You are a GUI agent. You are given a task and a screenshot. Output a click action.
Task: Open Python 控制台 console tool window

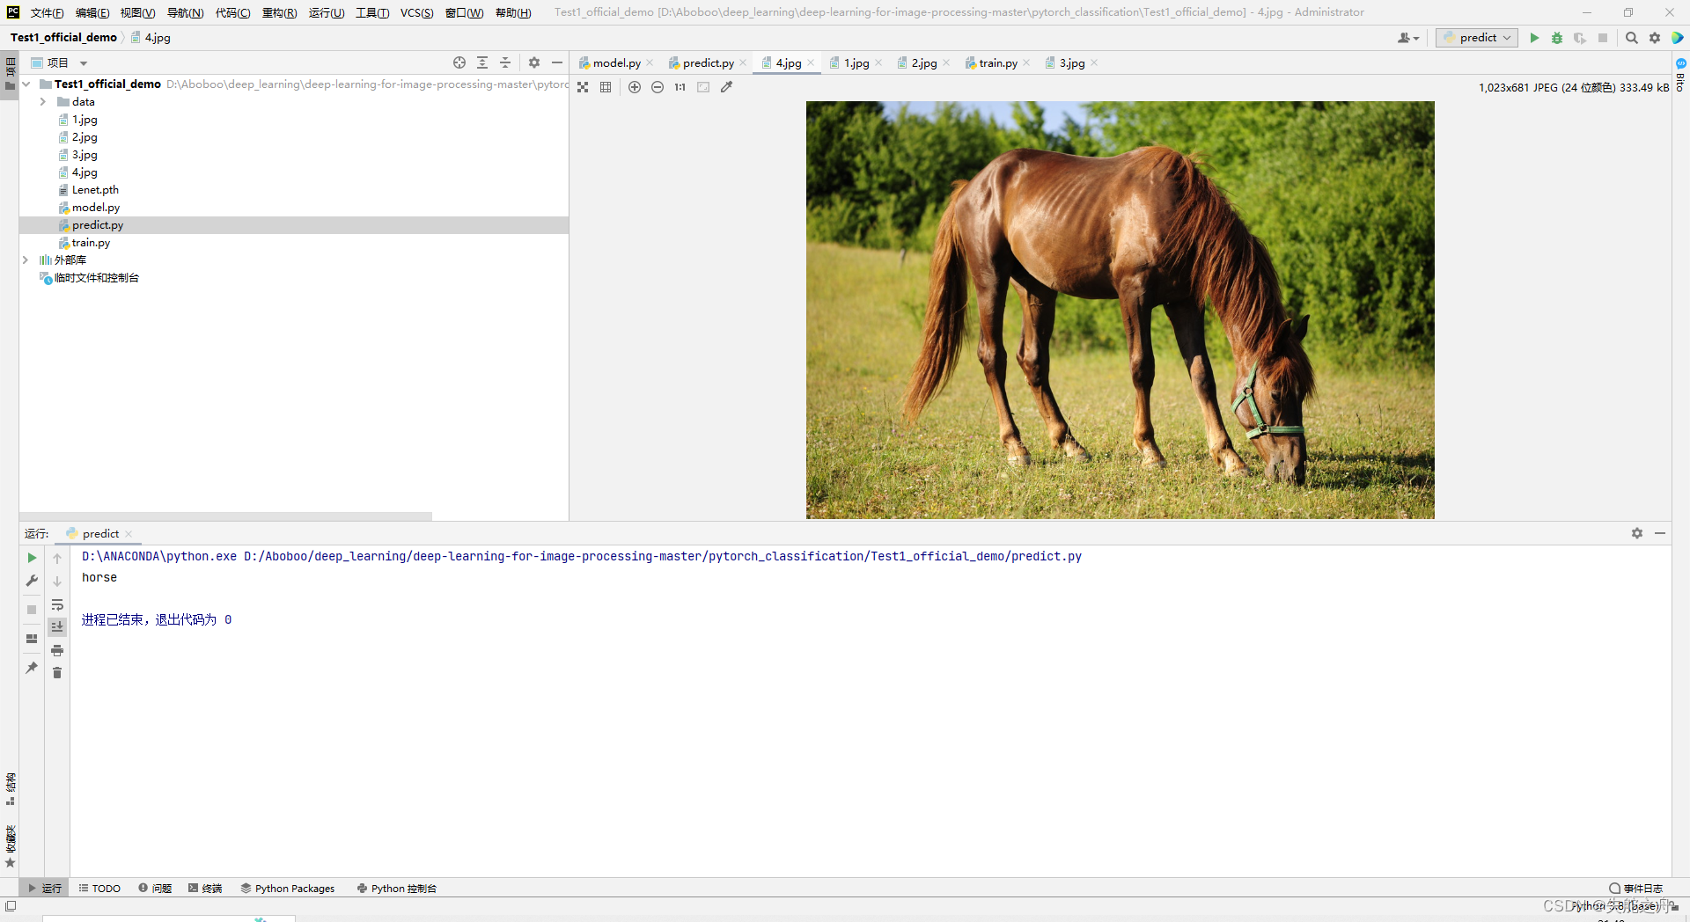click(x=397, y=889)
